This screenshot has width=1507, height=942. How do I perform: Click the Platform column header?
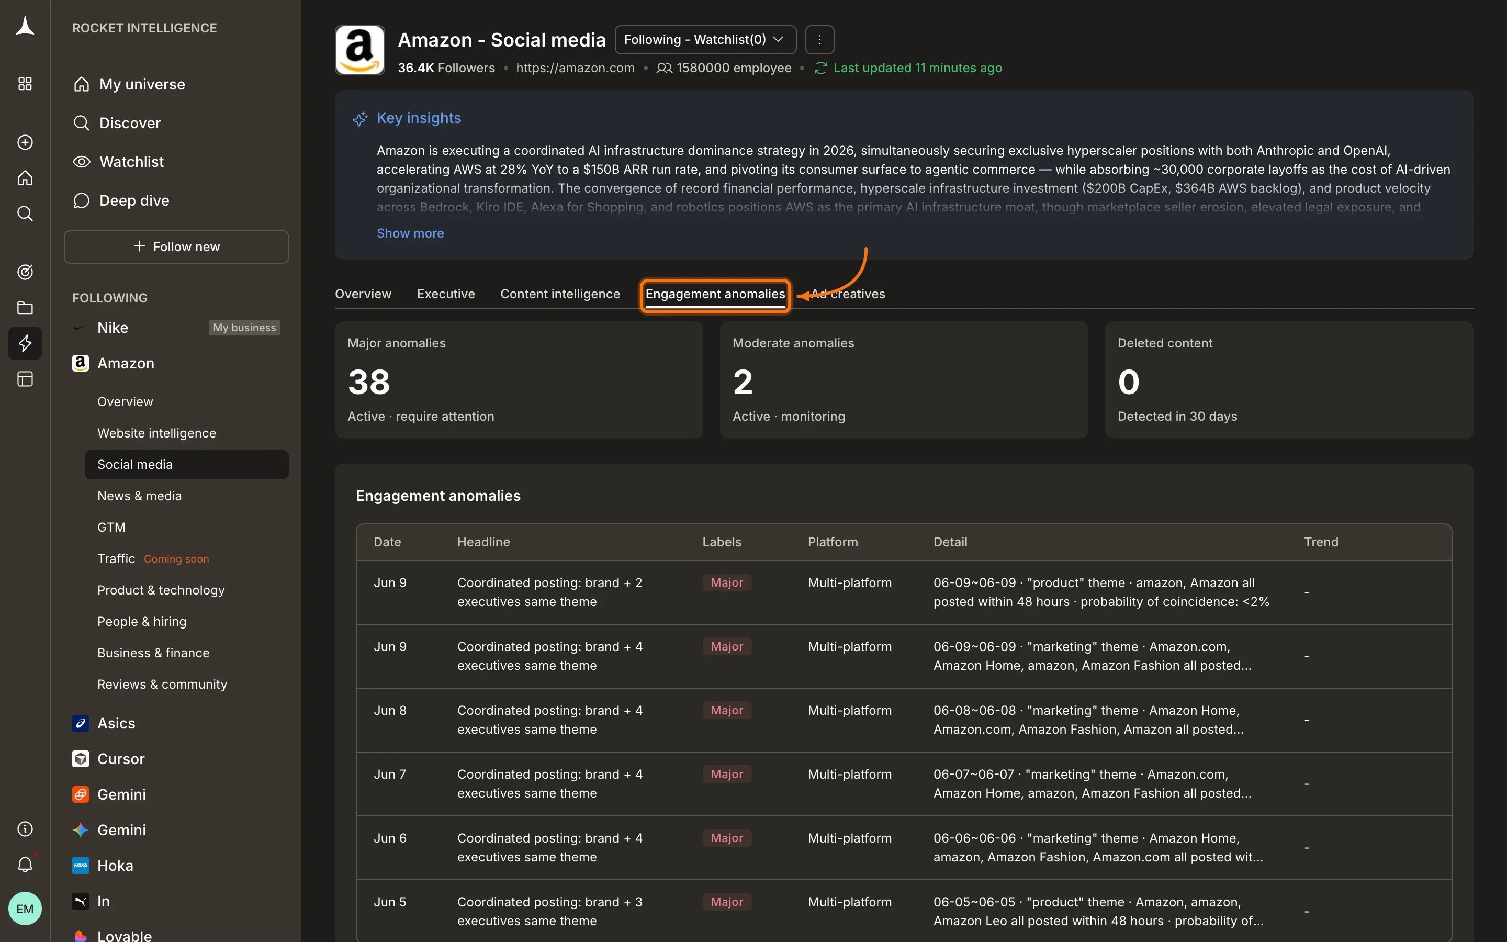(x=833, y=542)
